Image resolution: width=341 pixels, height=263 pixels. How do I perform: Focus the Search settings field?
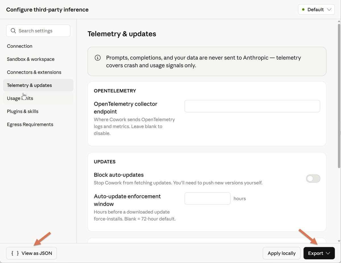click(x=38, y=31)
